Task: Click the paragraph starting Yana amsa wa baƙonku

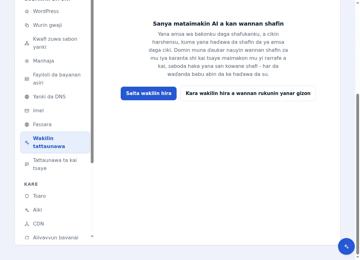Action: click(x=218, y=54)
